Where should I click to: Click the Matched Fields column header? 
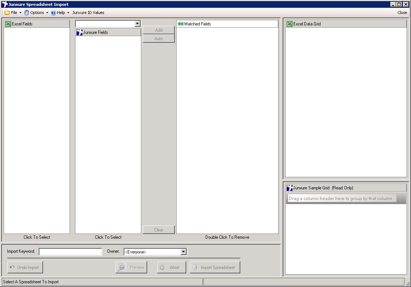pyautogui.click(x=227, y=24)
